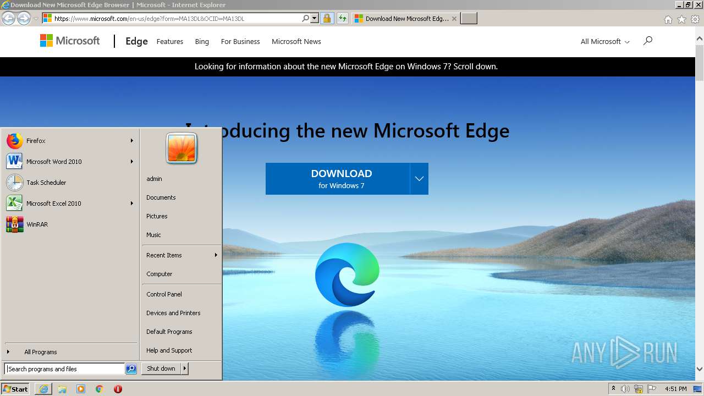Open Control Panel from the Start menu

[x=164, y=294]
